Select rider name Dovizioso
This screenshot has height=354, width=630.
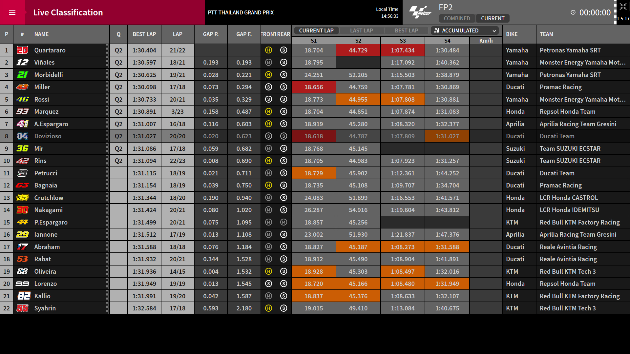click(x=48, y=136)
